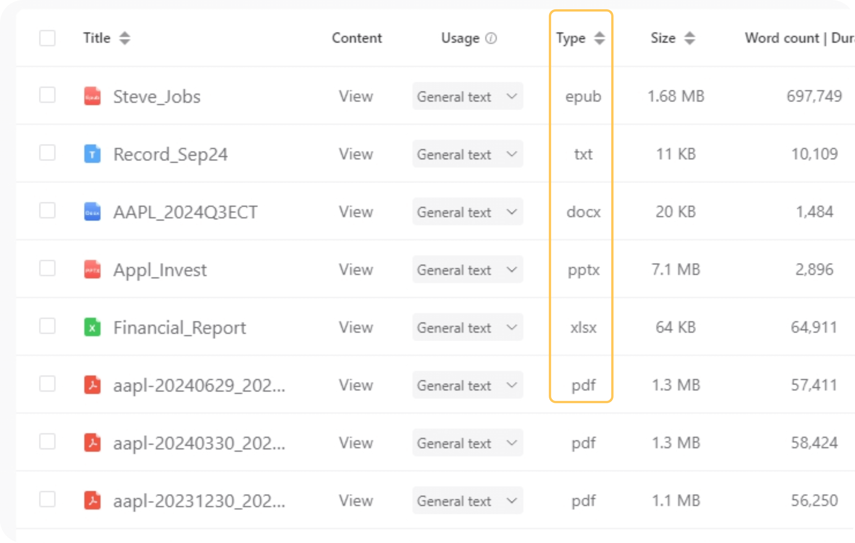
Task: Sort the table by Size arrows
Action: point(689,38)
